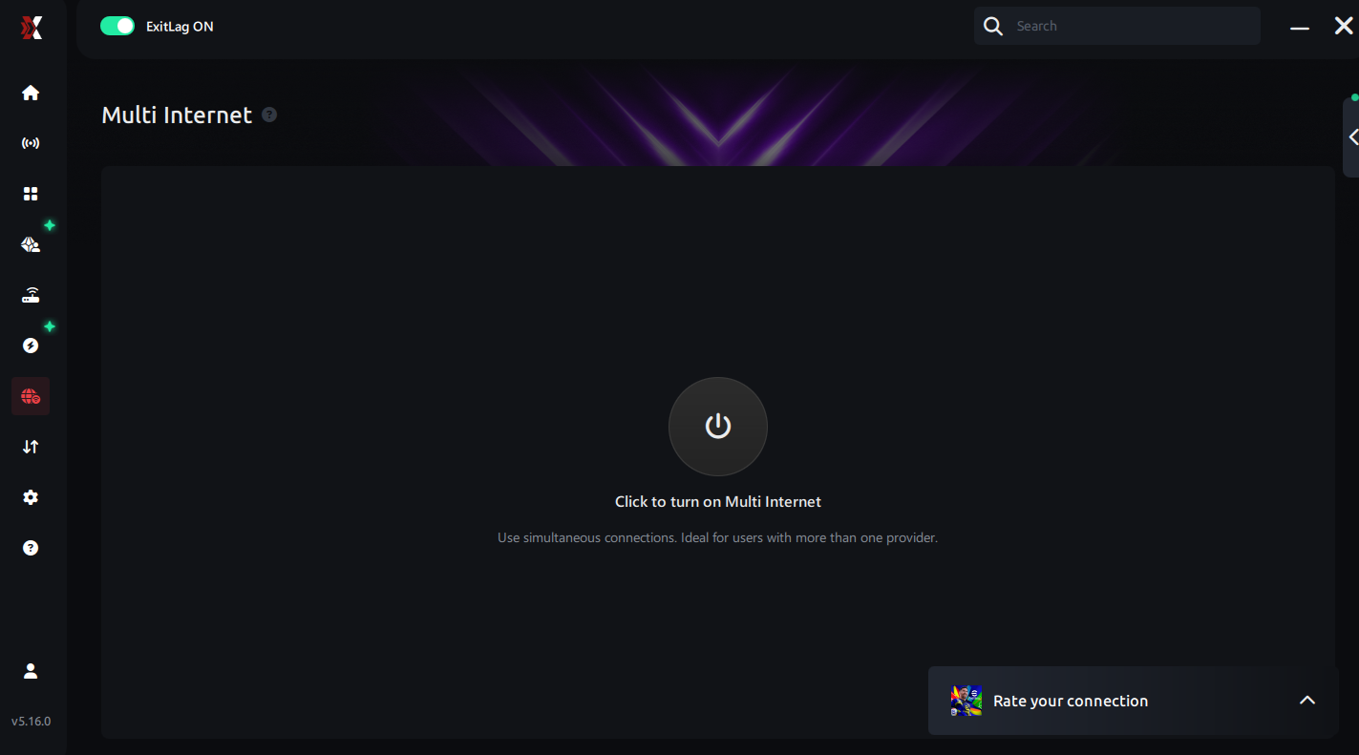The width and height of the screenshot is (1359, 755).
Task: Open the user profile icon
Action: tap(31, 671)
